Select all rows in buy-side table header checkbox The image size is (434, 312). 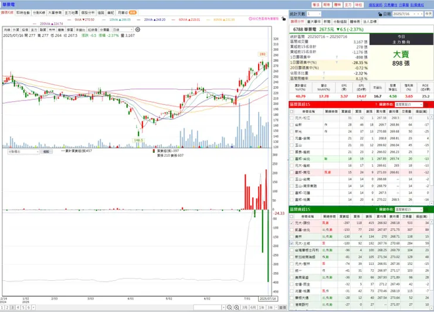click(x=291, y=112)
